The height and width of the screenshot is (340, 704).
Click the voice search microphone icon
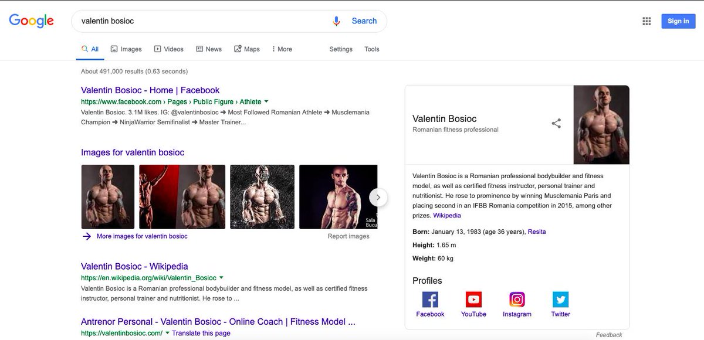tap(336, 21)
